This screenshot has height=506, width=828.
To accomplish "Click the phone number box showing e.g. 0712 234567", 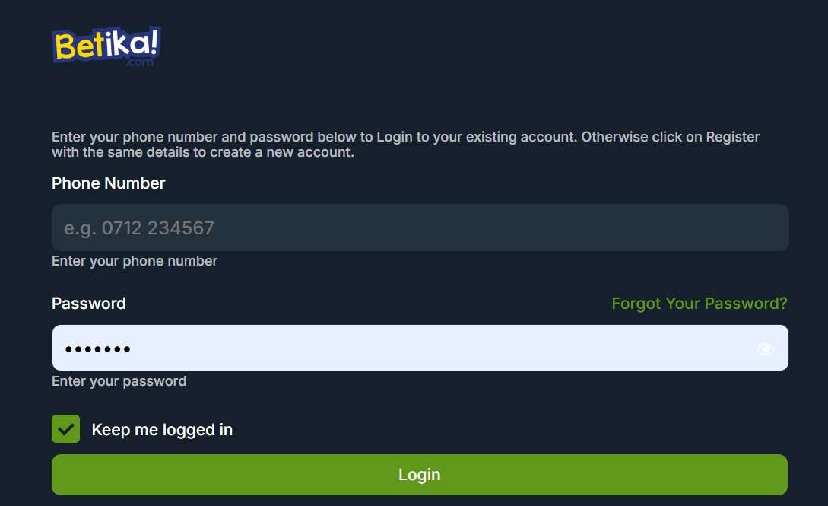I will point(420,228).
